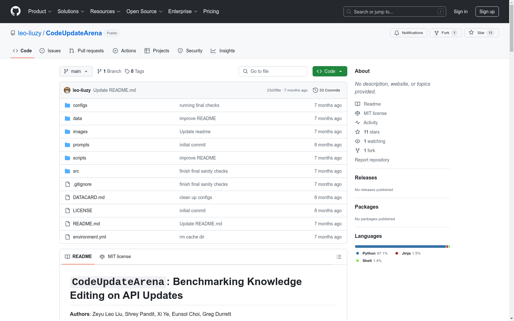Open 'clean up configs' commit message
The height and width of the screenshot is (321, 514).
[x=196, y=197]
